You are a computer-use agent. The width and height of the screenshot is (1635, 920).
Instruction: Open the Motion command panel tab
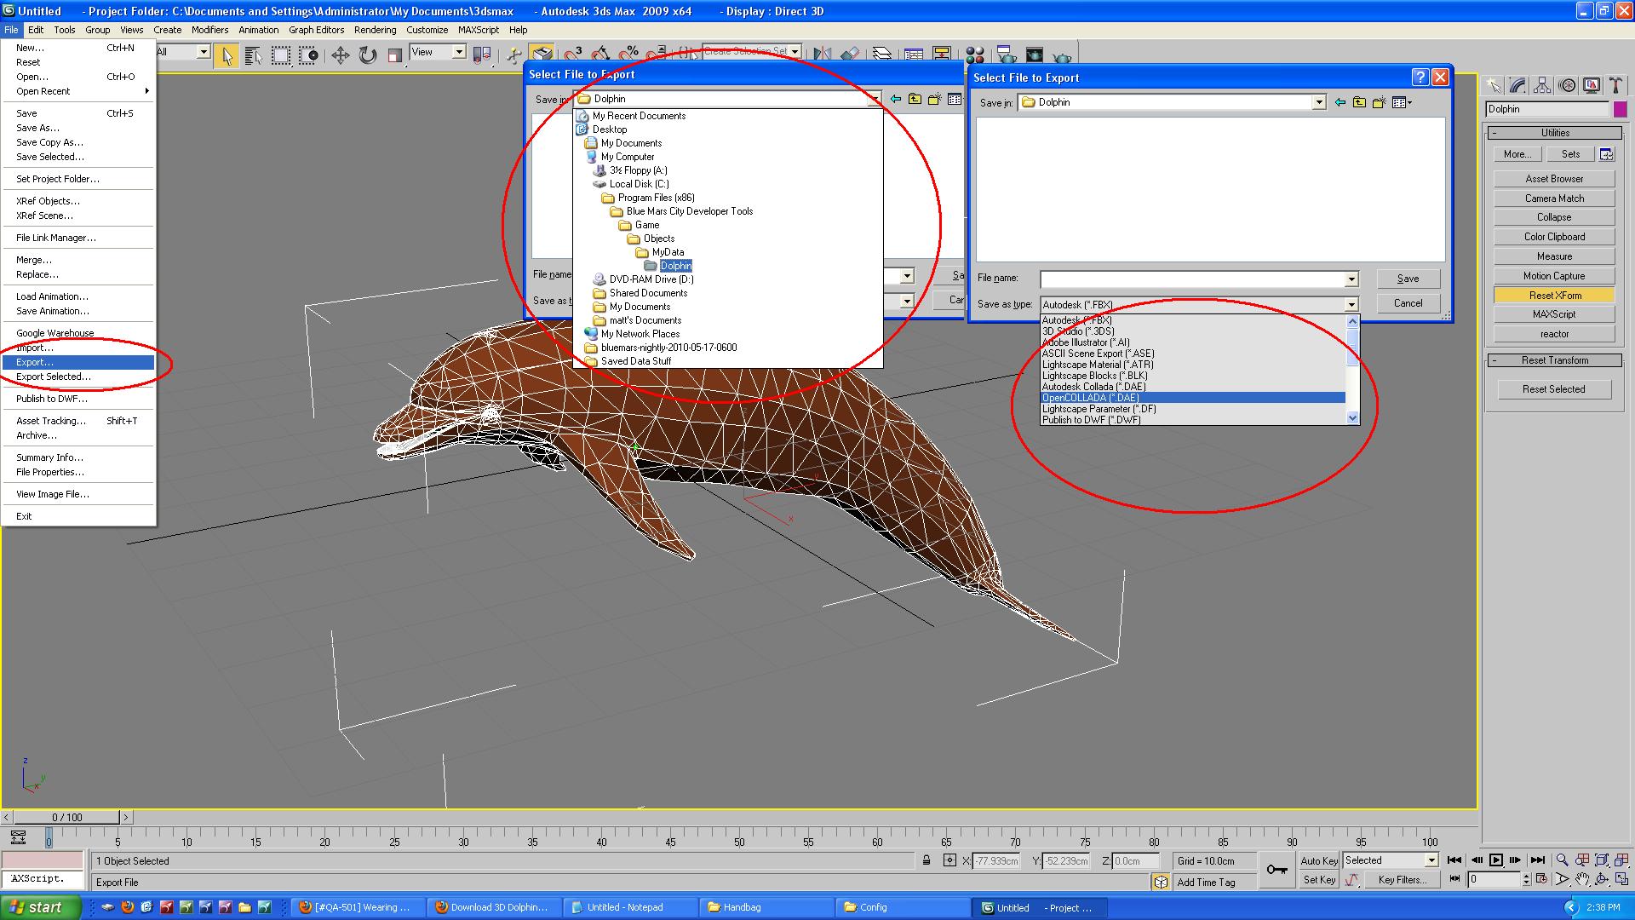pyautogui.click(x=1567, y=85)
